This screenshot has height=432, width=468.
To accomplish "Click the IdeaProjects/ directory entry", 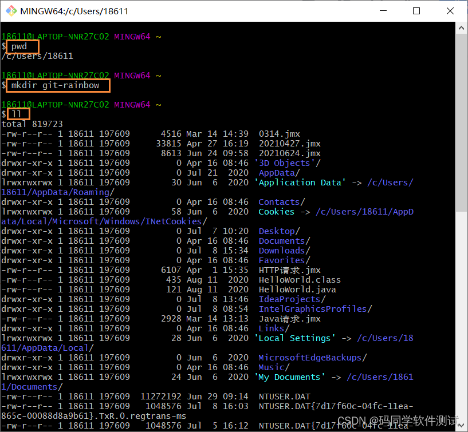I will point(292,299).
